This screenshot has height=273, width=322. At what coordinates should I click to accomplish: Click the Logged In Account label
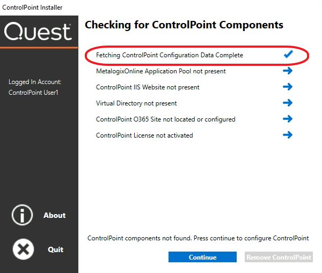click(35, 82)
